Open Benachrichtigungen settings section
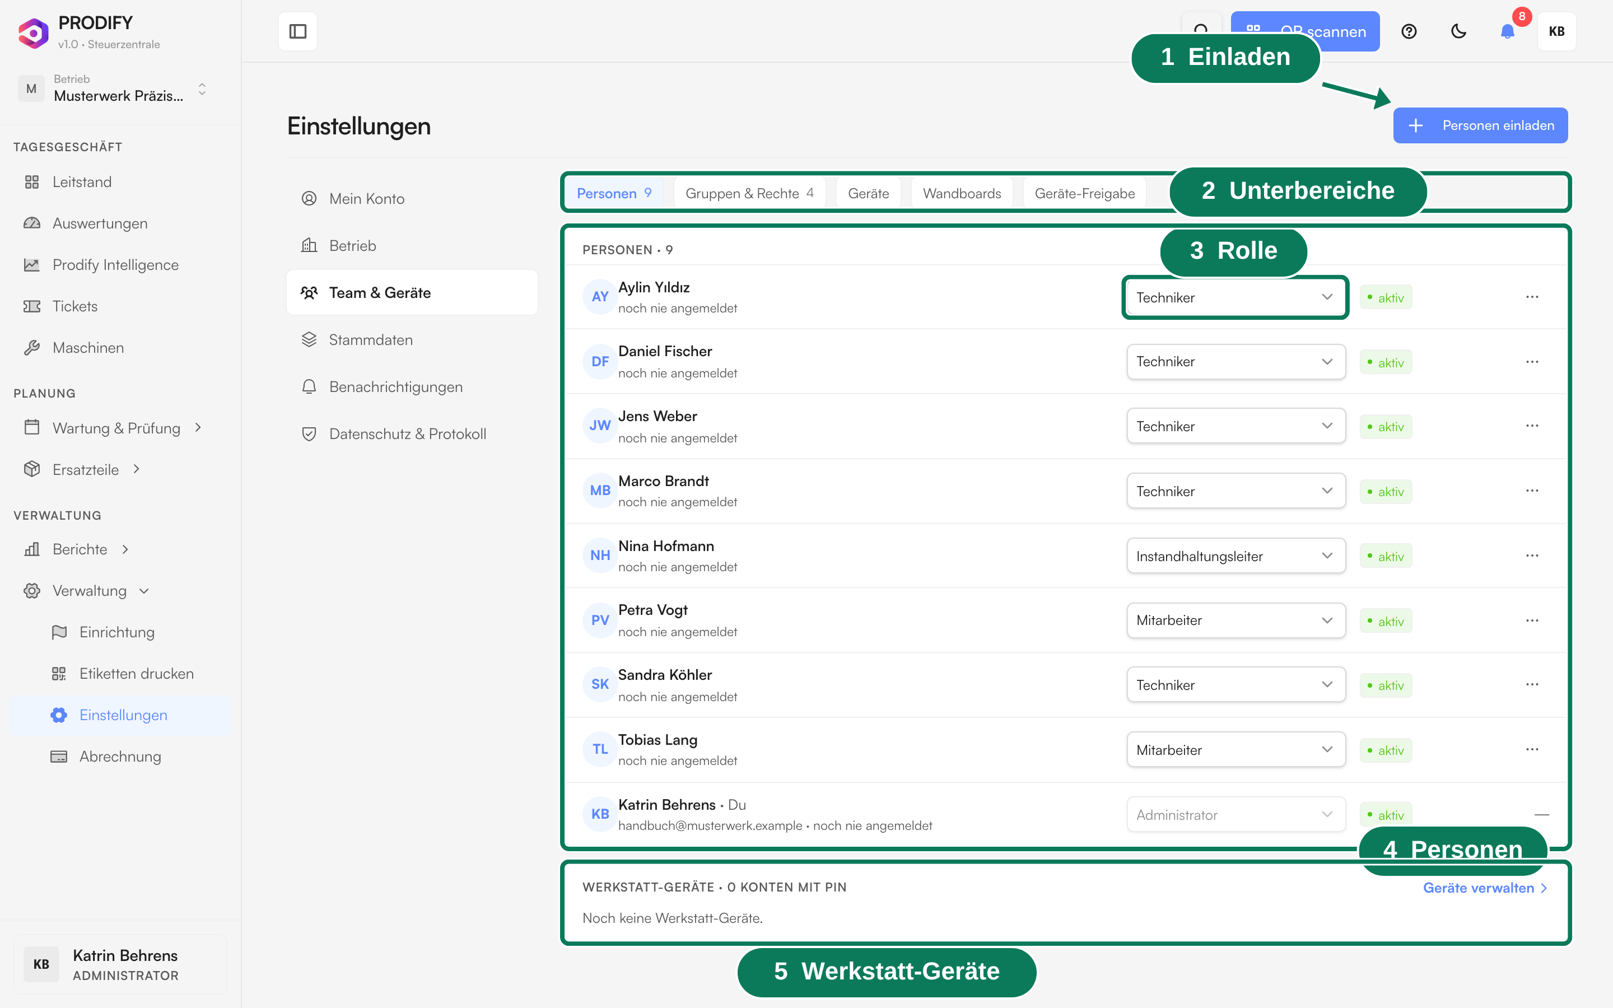This screenshot has height=1008, width=1613. click(x=412, y=386)
